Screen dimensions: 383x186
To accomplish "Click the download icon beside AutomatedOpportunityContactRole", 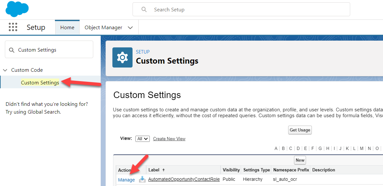I will [x=142, y=180].
